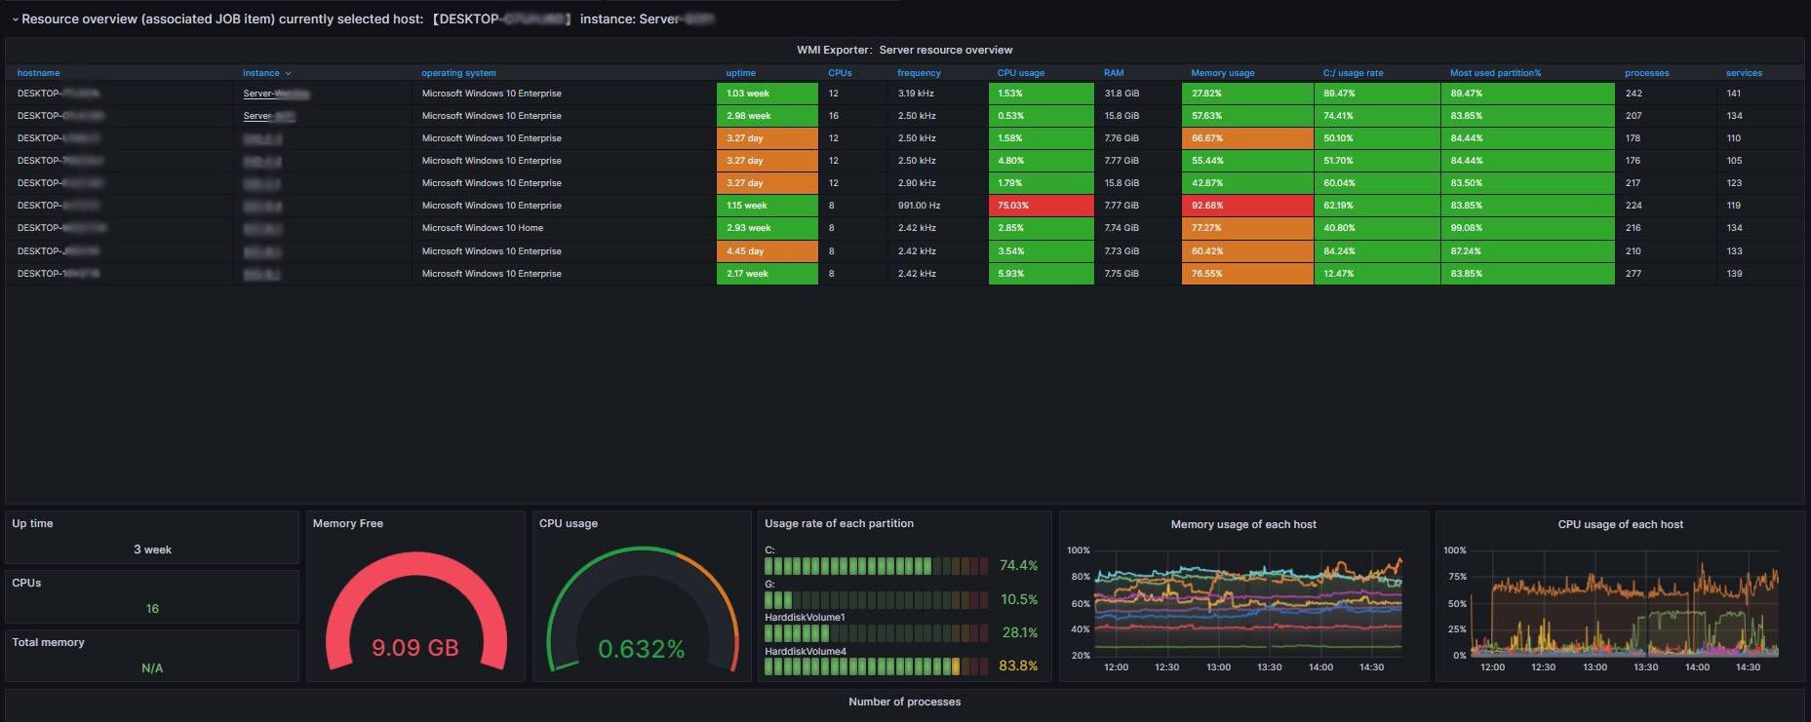The image size is (1811, 722).
Task: Click the 27.82% memory usage cell
Action: coord(1247,94)
